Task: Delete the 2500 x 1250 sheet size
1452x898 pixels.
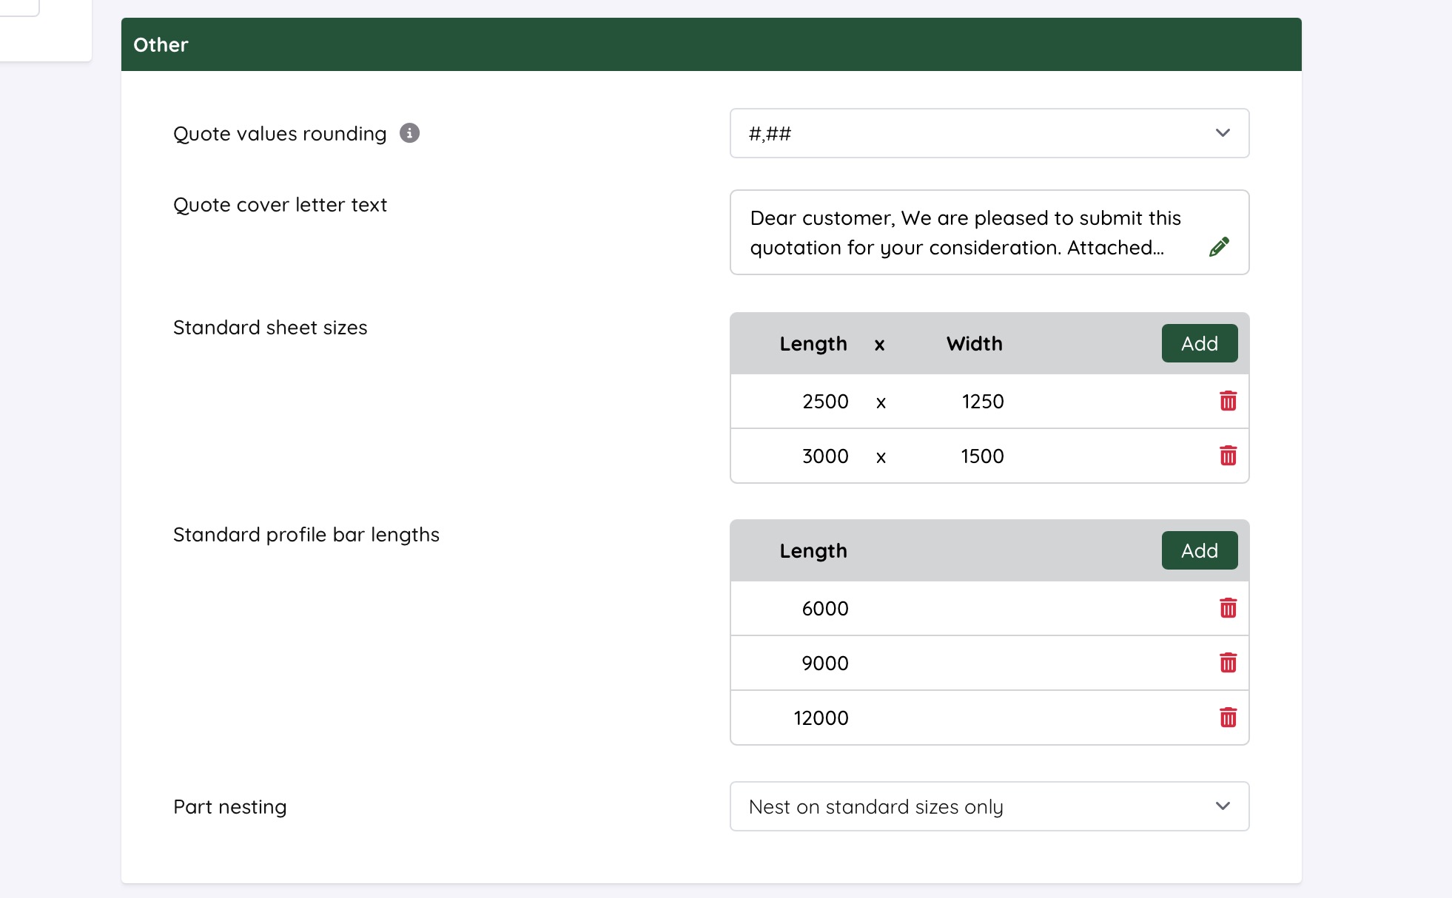Action: click(1228, 401)
